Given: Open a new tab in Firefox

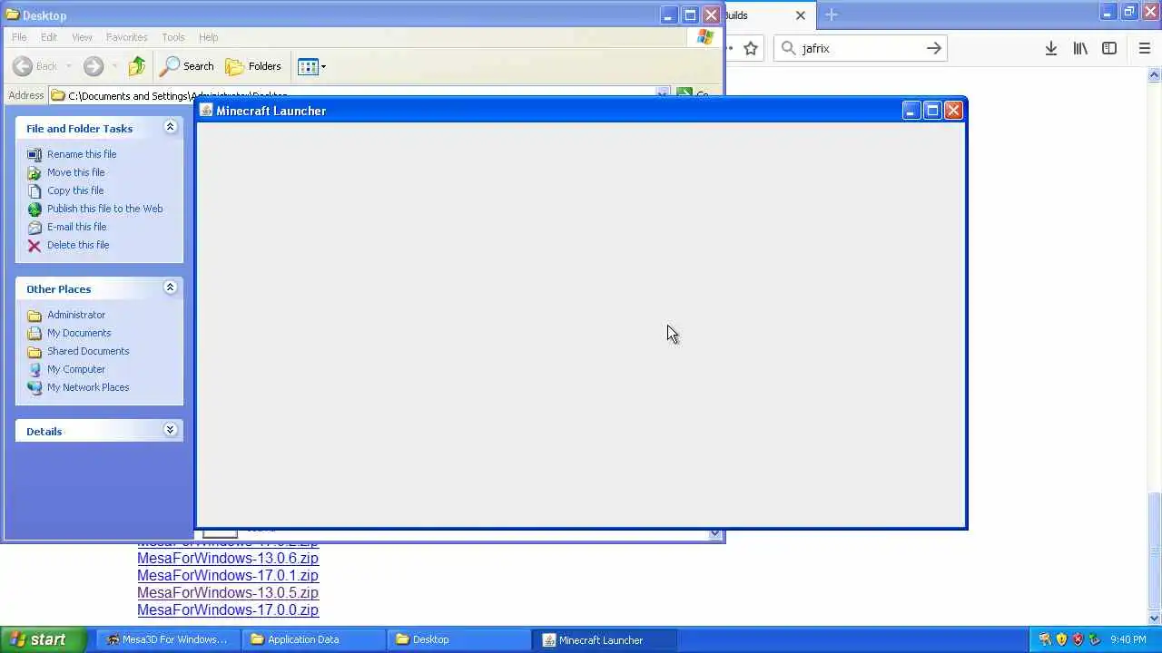Looking at the screenshot, I should (x=832, y=15).
